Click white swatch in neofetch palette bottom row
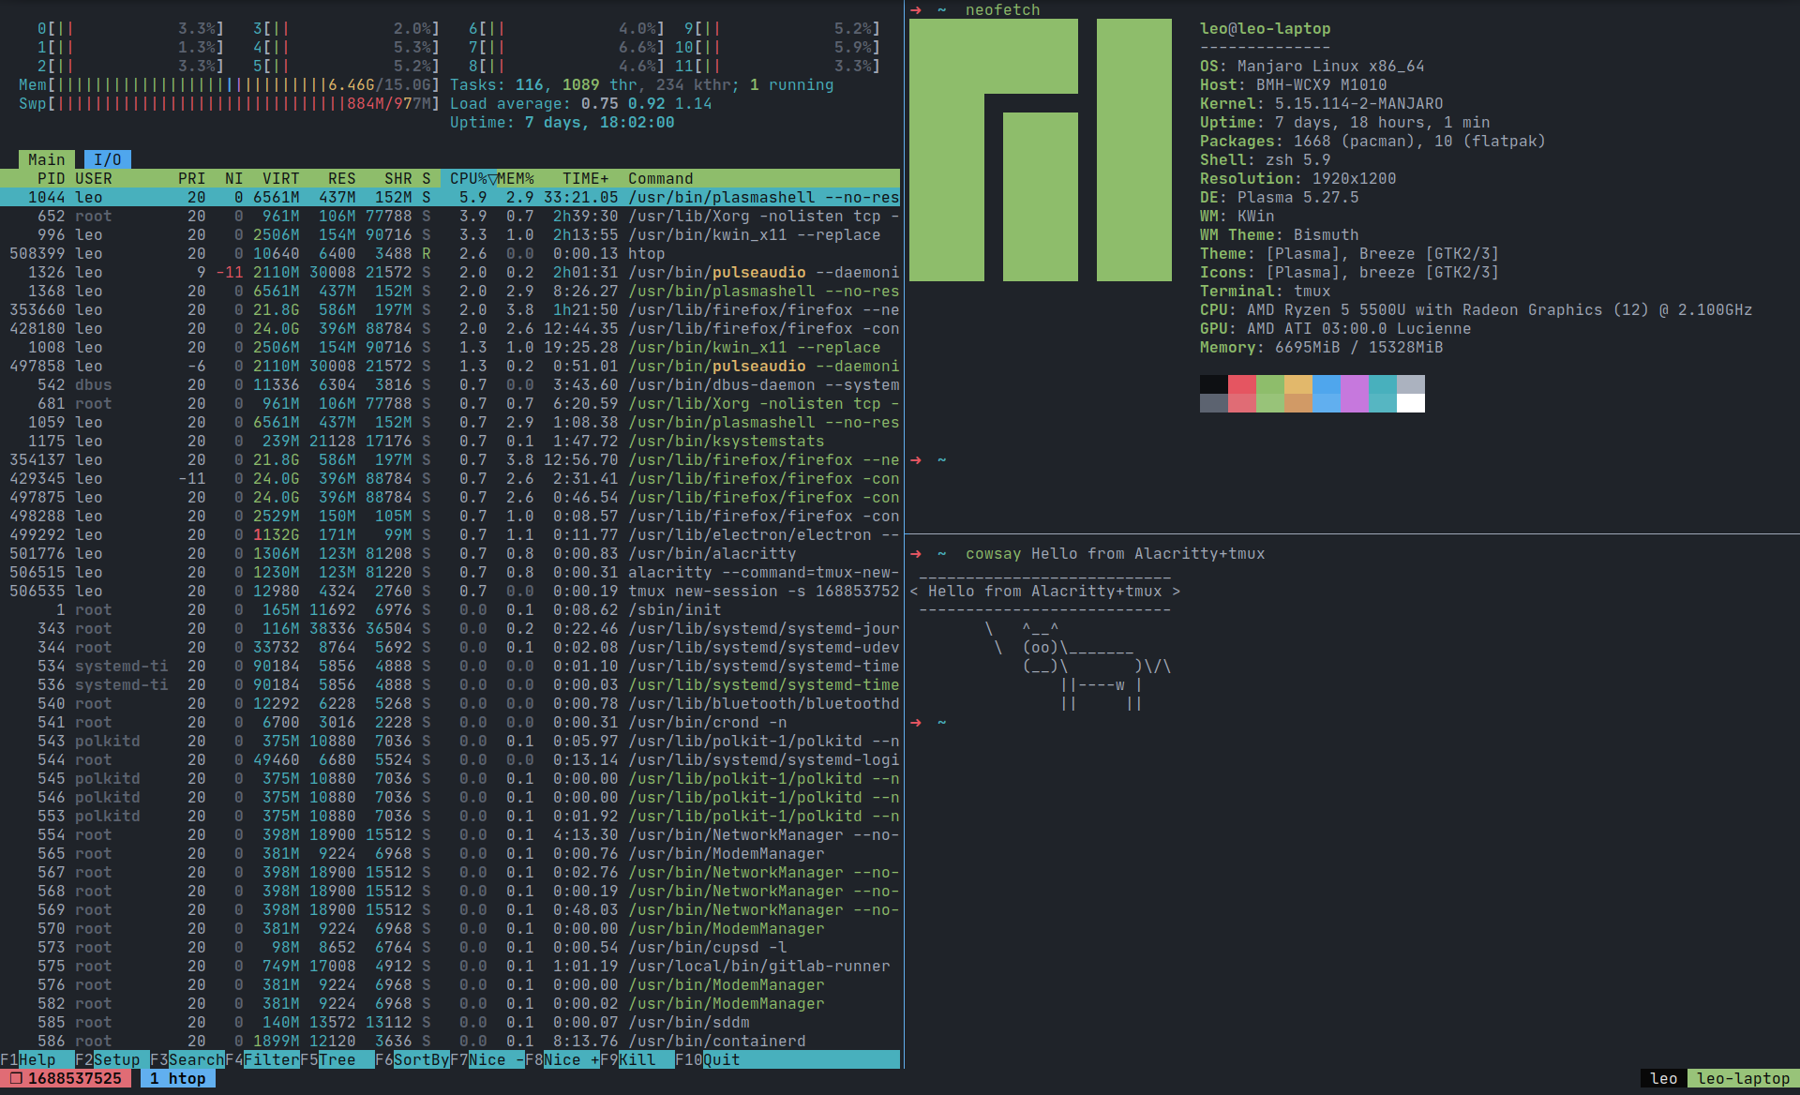 pos(1411,403)
